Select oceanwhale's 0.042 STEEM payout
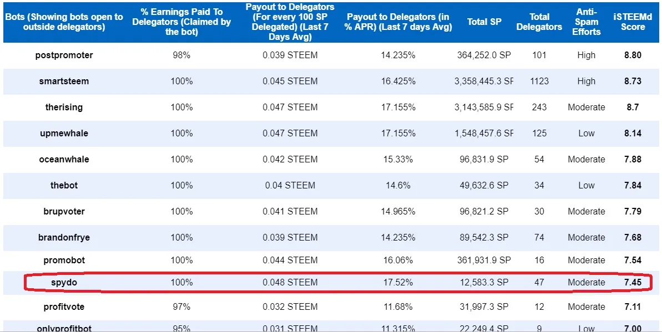662x332 pixels. pos(290,160)
